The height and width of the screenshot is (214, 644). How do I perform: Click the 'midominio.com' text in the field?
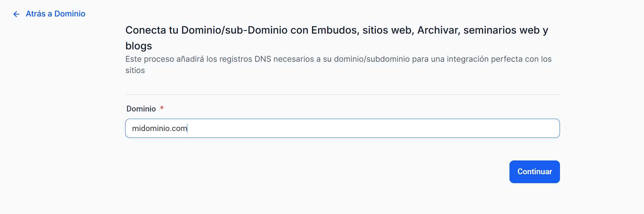click(159, 128)
